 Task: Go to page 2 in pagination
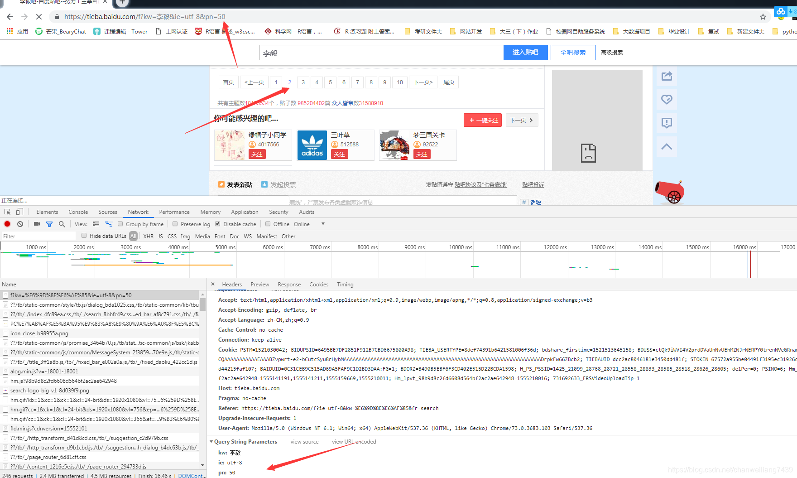point(289,82)
